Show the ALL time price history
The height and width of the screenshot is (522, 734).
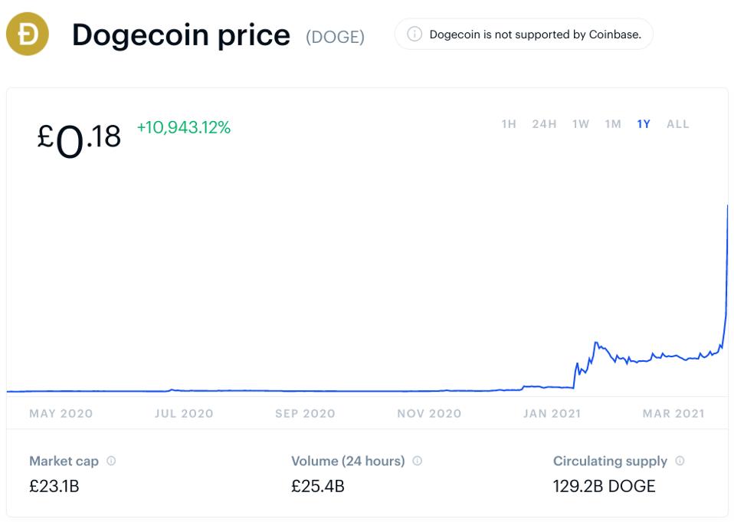click(x=677, y=123)
